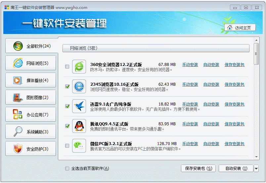Screen dimensions: 266x183
Task: Open the 全部软件(24) tab
Action: [32, 46]
